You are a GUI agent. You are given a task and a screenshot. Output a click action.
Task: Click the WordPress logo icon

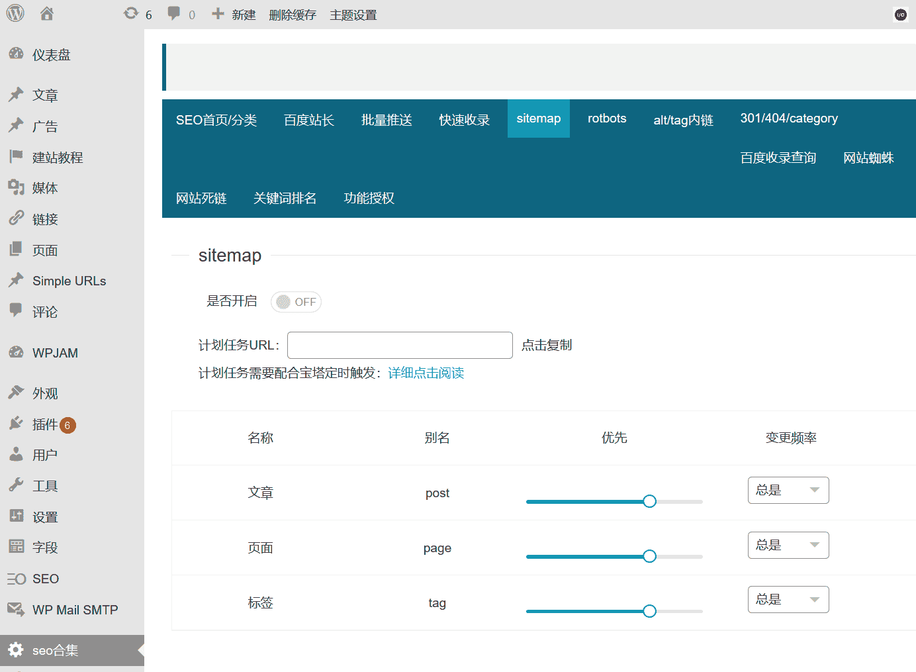[15, 13]
